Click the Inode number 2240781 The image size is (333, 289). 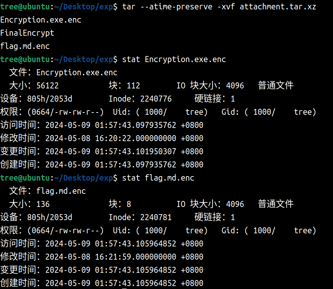tap(156, 218)
